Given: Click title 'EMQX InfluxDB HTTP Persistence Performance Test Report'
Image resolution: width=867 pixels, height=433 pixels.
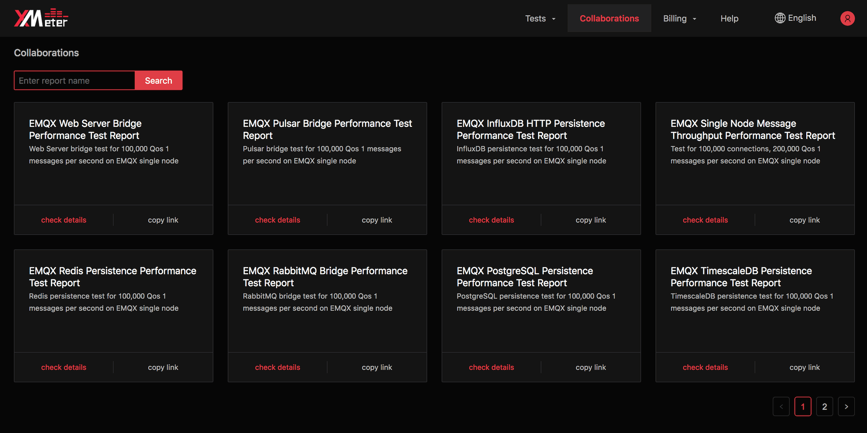Looking at the screenshot, I should pyautogui.click(x=531, y=129).
